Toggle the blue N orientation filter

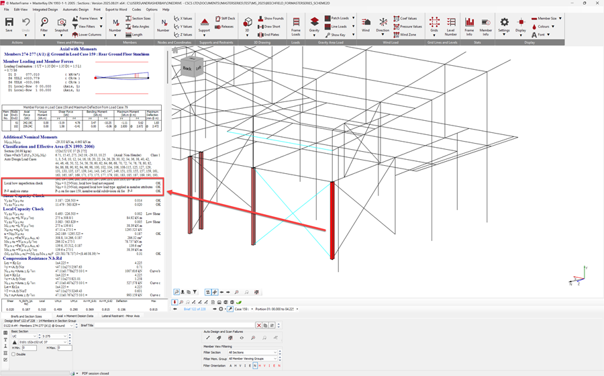pyautogui.click(x=255, y=366)
